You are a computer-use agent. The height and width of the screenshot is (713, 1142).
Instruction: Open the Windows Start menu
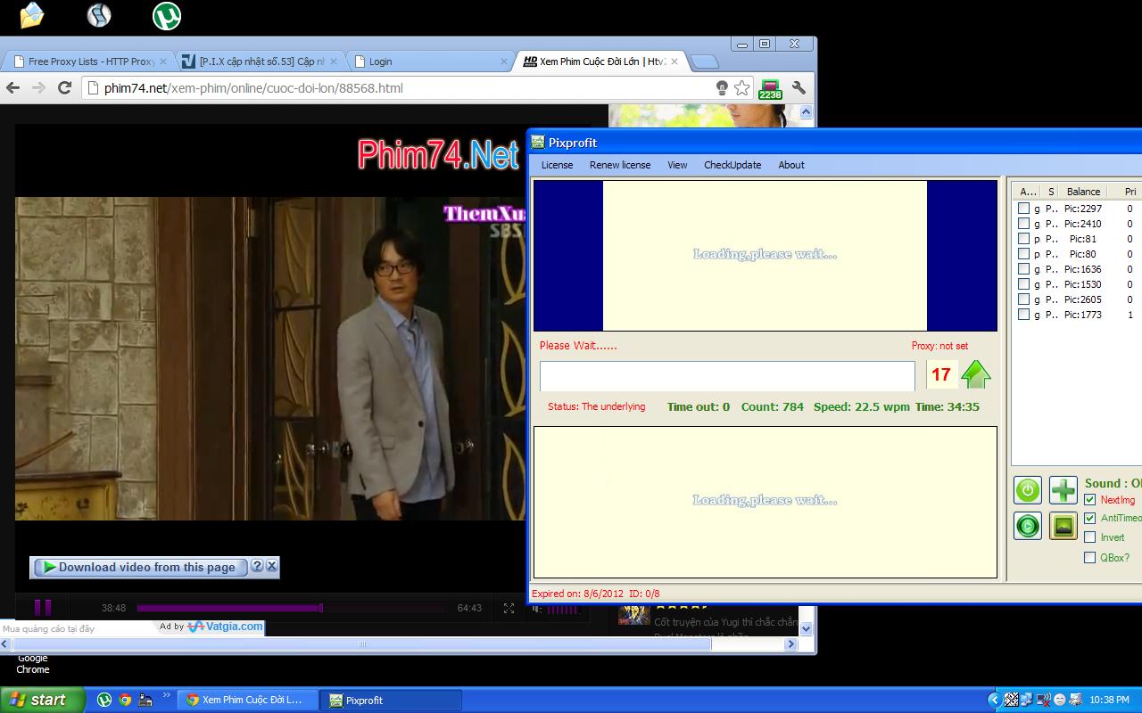pos(42,700)
